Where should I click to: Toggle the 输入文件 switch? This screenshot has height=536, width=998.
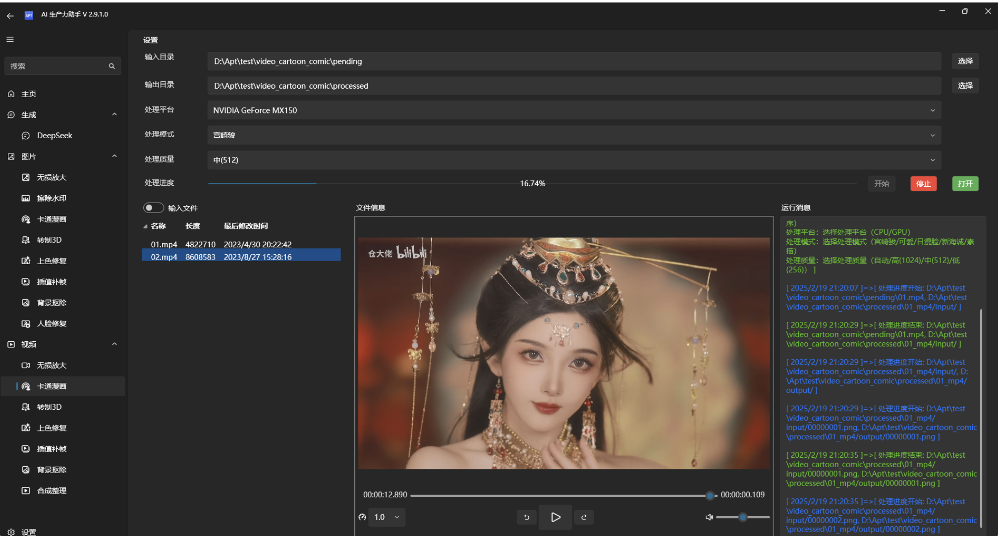[x=154, y=208]
